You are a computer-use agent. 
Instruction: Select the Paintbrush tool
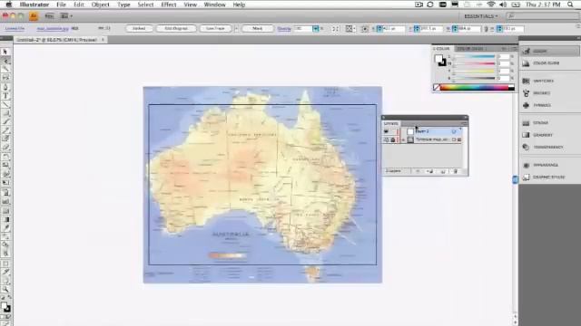6,122
